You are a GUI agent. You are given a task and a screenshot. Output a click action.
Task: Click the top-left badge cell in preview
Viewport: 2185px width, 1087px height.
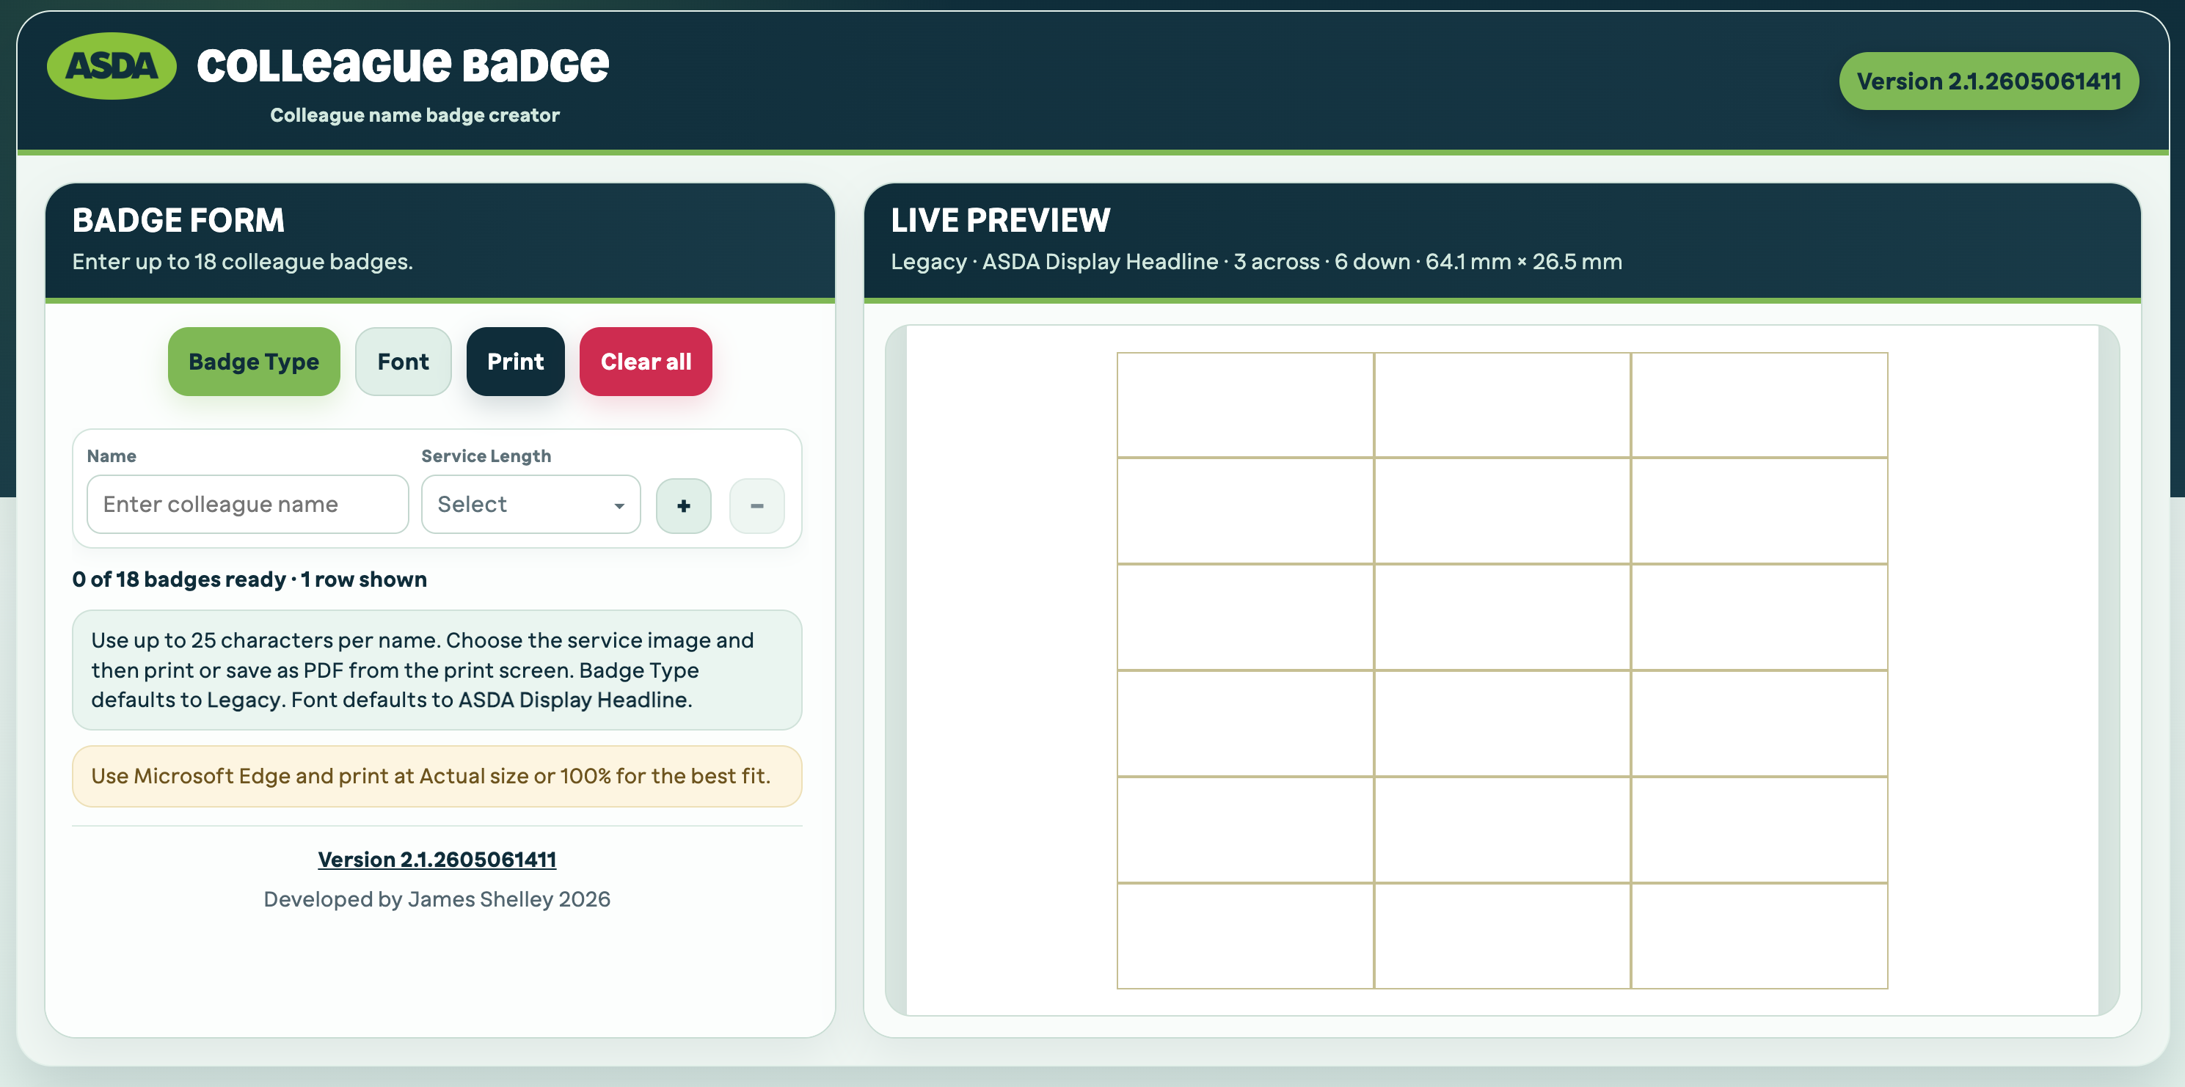coord(1245,406)
